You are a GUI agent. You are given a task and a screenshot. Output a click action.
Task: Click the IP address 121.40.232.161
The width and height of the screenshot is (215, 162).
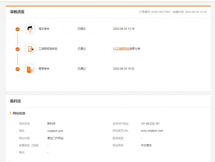point(150,124)
